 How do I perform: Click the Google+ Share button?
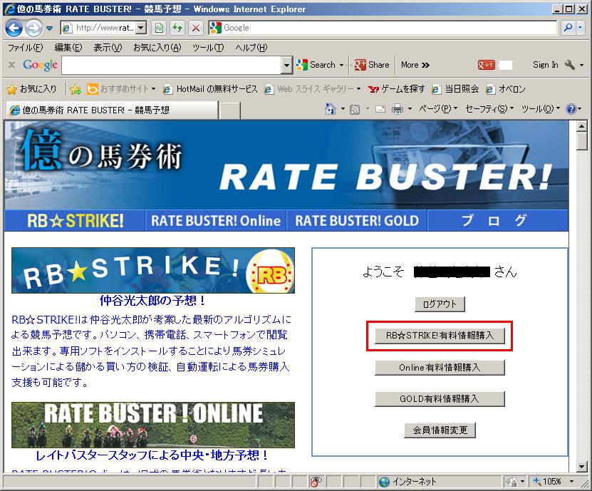point(371,65)
